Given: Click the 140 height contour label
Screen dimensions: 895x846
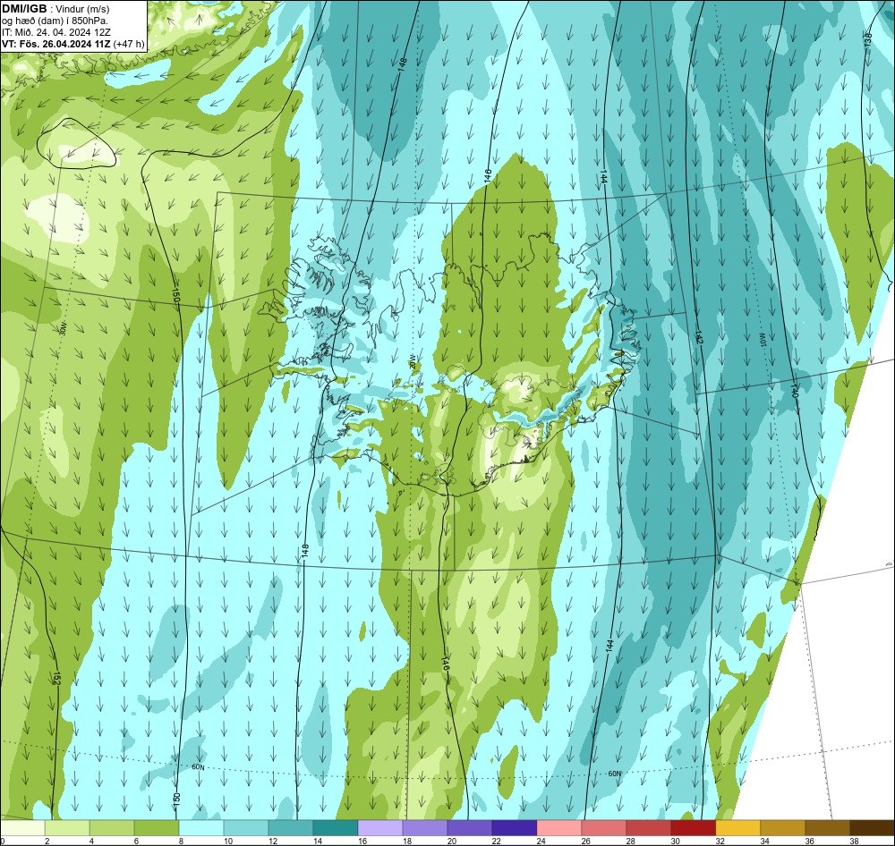Looking at the screenshot, I should coord(793,391).
